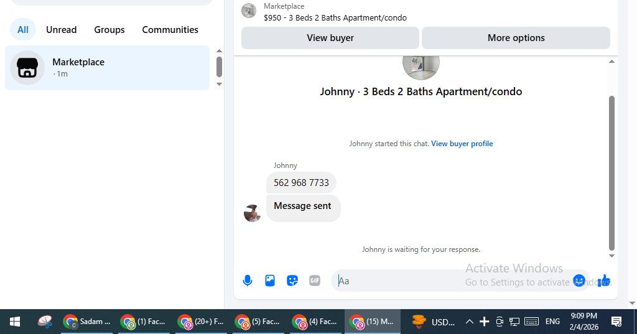
Task: Switch to the Unread filter tab
Action: point(62,30)
